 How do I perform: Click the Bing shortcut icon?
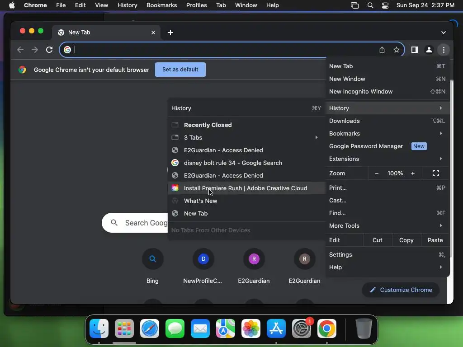153,259
